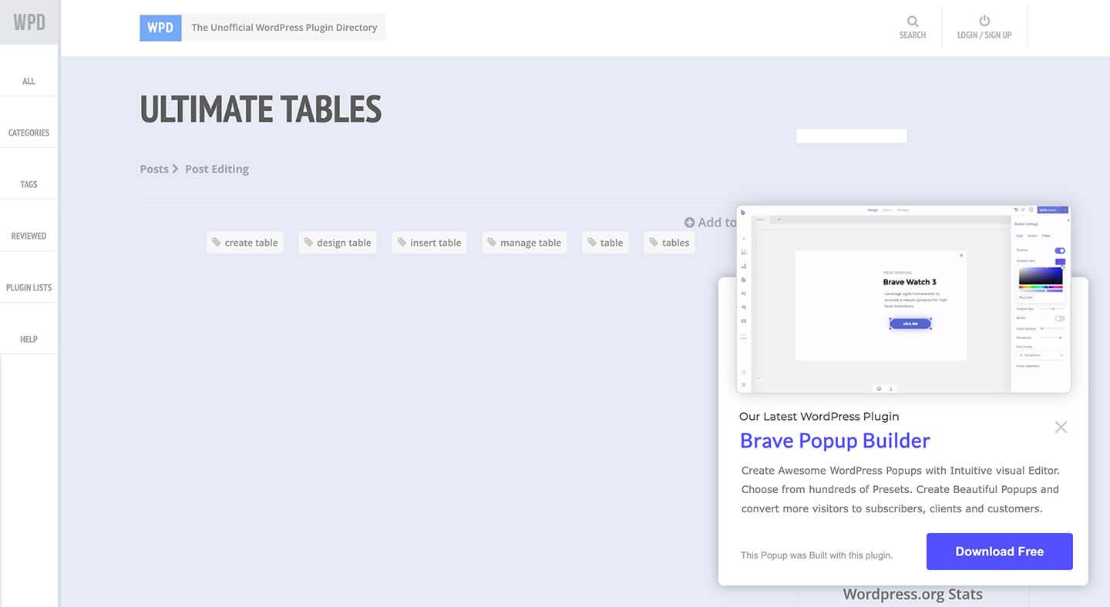Click 'Our Latest WordPress Plugin' text
1110x607 pixels.
(819, 416)
